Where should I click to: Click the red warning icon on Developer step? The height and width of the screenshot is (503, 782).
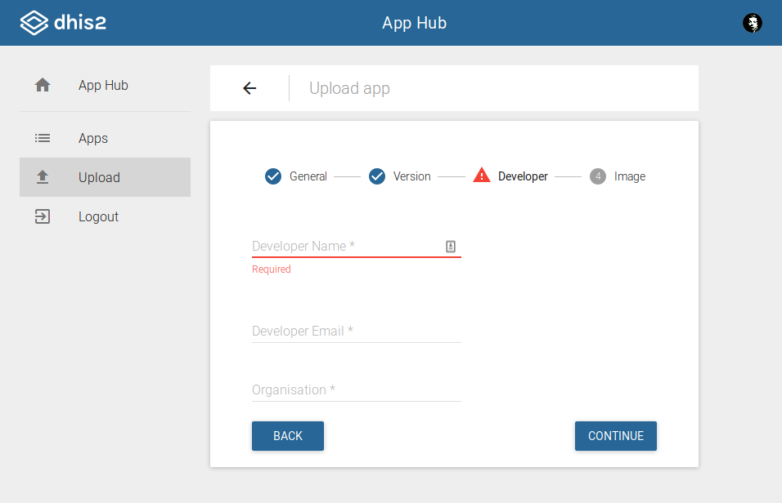[481, 176]
